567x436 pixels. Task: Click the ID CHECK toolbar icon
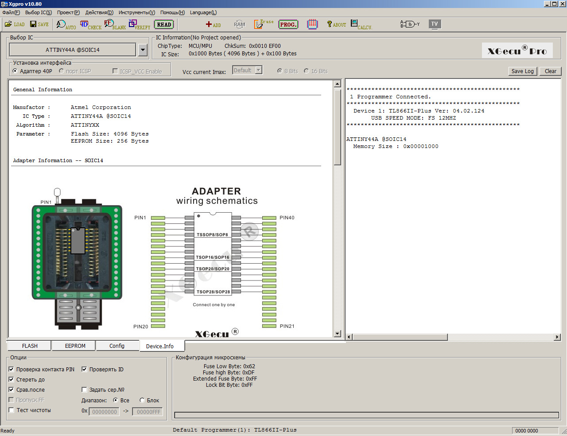[91, 24]
